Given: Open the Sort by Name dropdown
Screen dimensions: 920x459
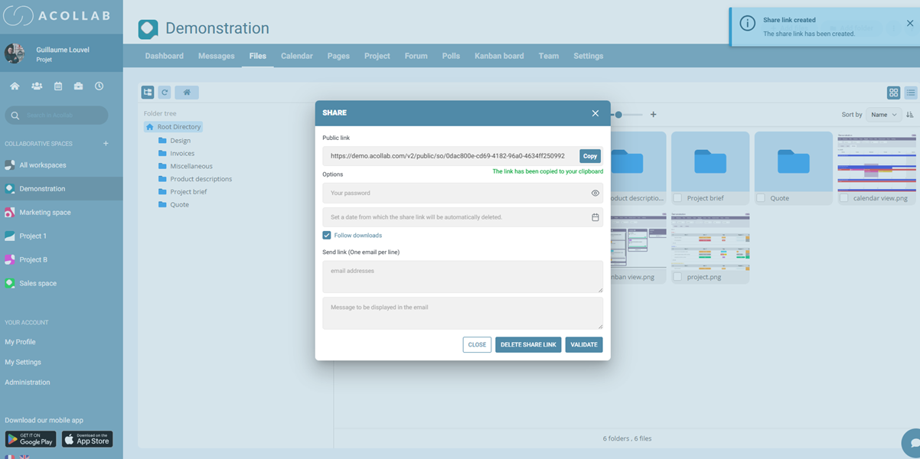Looking at the screenshot, I should tap(883, 115).
